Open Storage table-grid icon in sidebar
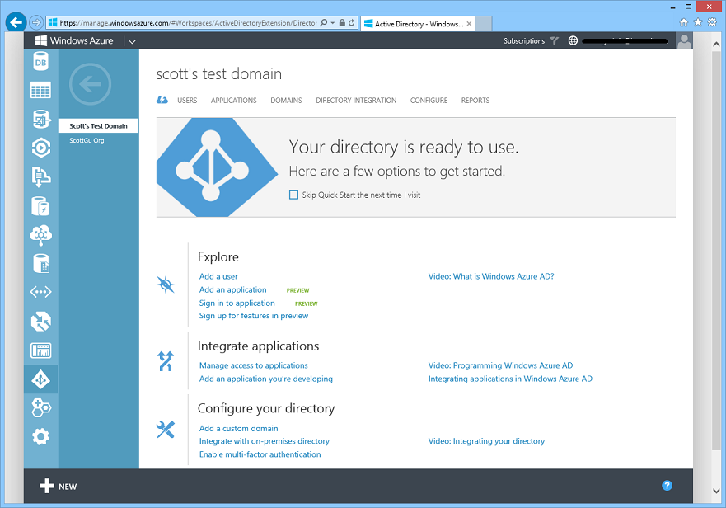 pos(40,91)
